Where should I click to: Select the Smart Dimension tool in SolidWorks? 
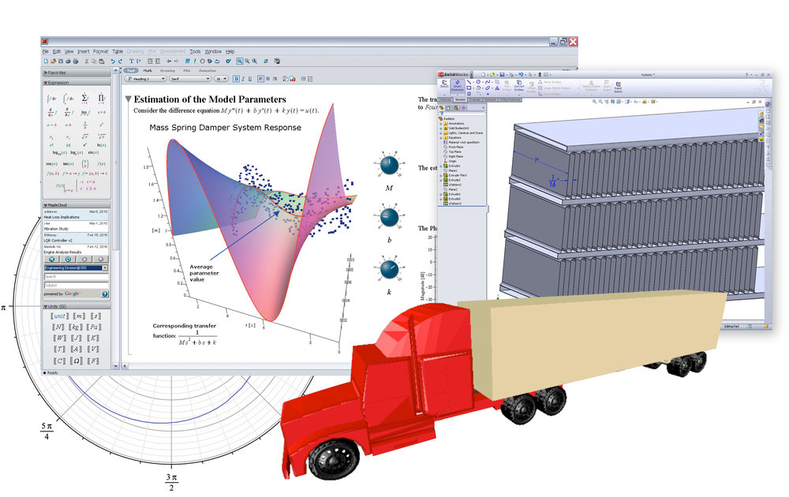click(458, 85)
